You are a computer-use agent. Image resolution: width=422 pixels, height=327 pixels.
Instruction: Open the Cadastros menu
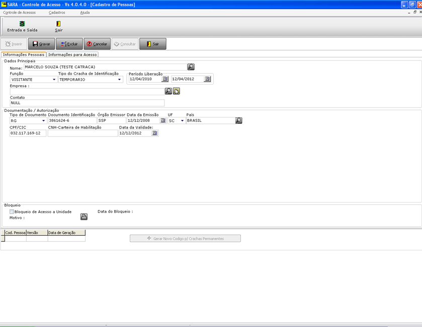57,13
